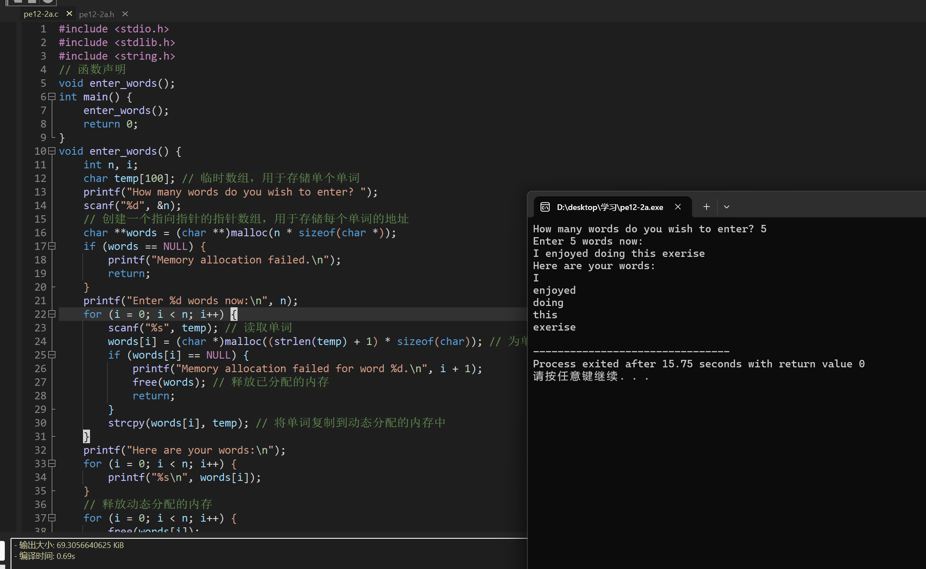Click 'return 0;' inside main

[111, 124]
